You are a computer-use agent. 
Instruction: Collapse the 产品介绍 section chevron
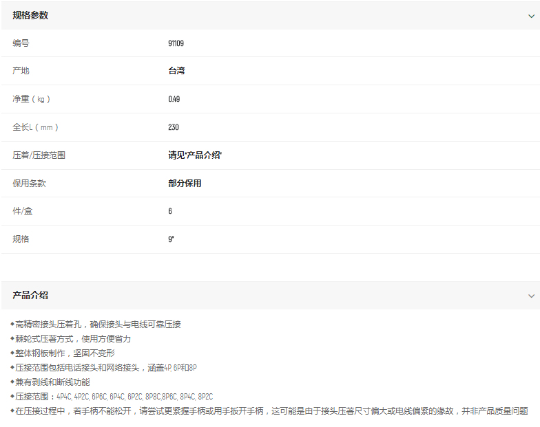pyautogui.click(x=530, y=296)
